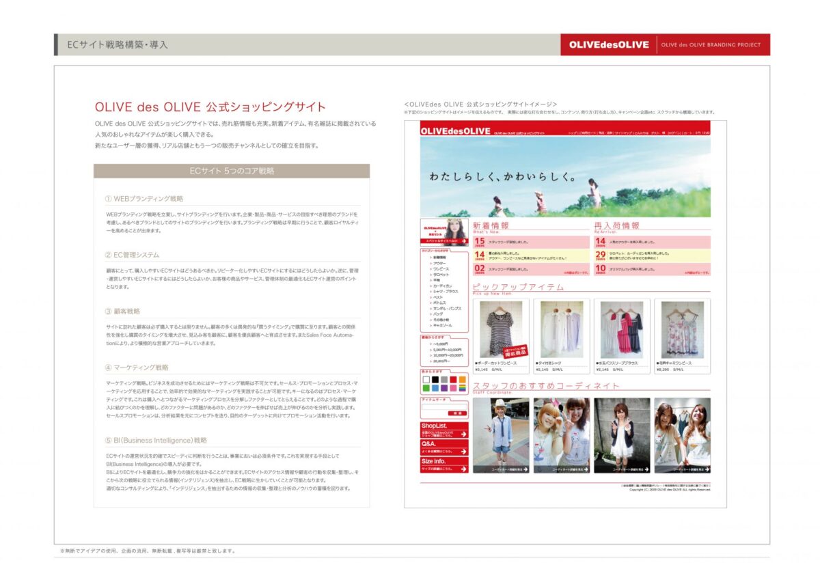Open the アウター category link
Image resolution: width=820 pixels, height=580 pixels.
tap(439, 263)
